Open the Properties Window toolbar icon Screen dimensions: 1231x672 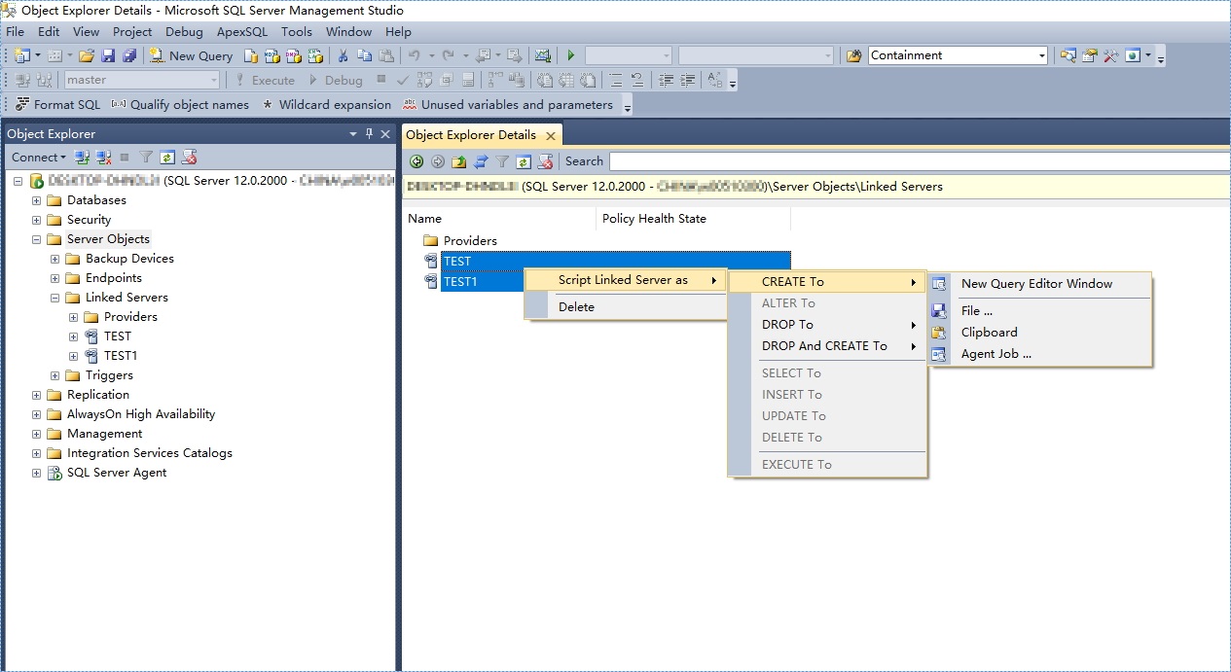tap(1090, 55)
